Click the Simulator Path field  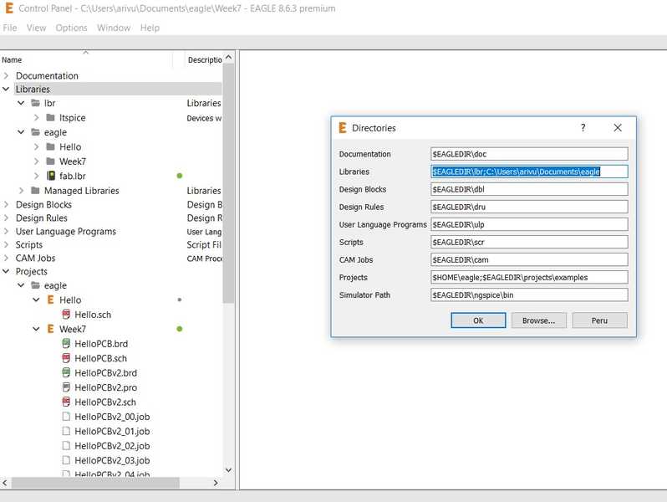(529, 295)
